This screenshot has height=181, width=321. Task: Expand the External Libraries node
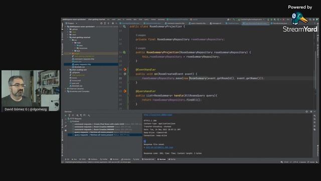[x=66, y=88]
